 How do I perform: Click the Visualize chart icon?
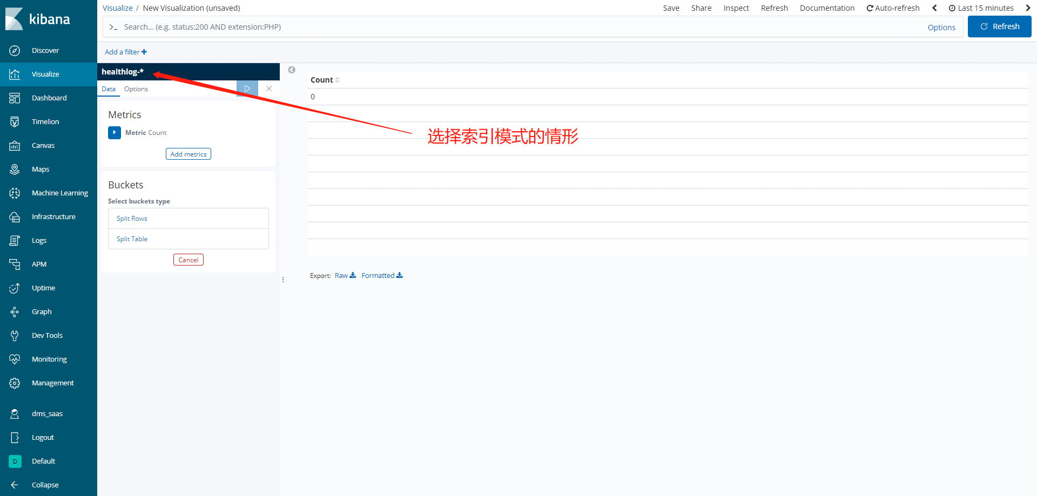pos(15,74)
